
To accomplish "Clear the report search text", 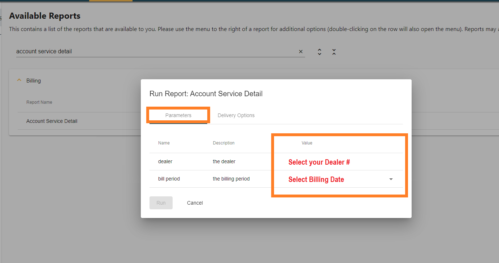I will pos(301,52).
